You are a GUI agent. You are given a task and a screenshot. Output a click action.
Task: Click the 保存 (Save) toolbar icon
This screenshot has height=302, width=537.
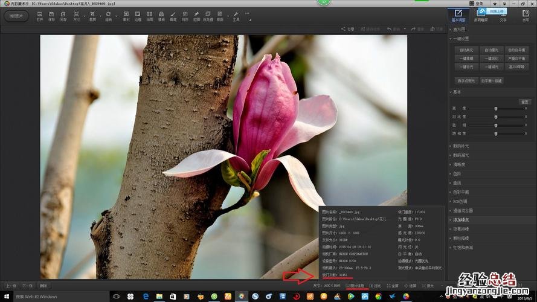pyautogui.click(x=51, y=16)
